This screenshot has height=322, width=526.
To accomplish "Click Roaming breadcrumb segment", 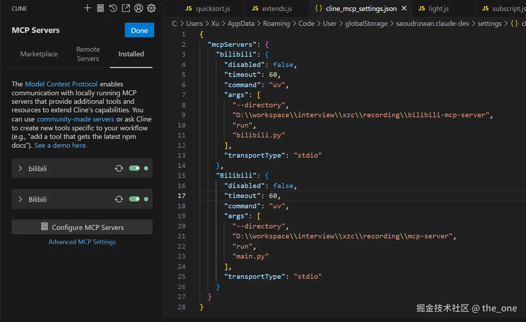I will point(276,23).
